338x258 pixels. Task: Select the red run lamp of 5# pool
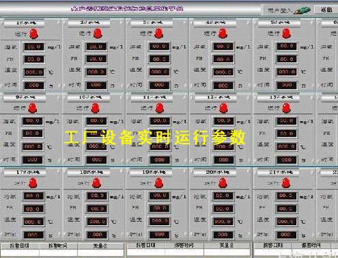click(286, 34)
